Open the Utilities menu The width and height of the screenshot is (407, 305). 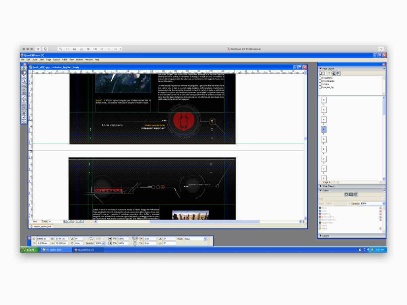click(79, 60)
